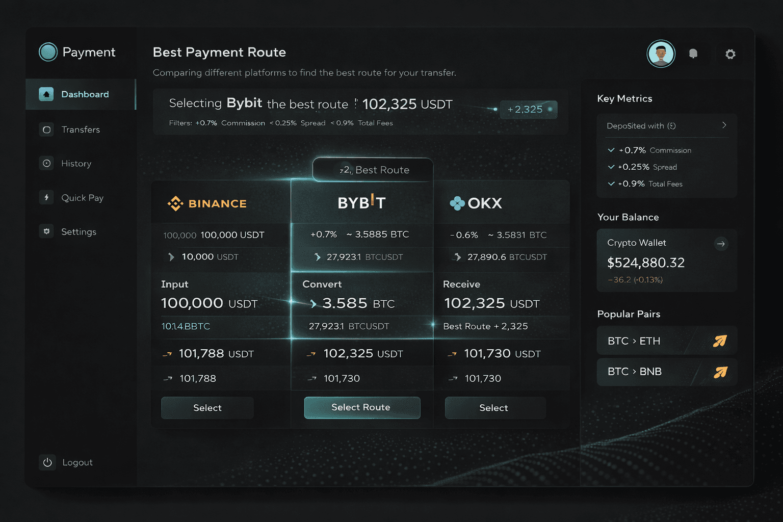Image resolution: width=783 pixels, height=522 pixels.
Task: Click the 10.14.BBTC link text
Action: click(186, 326)
